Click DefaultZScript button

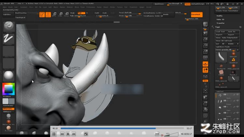pos(197,4)
